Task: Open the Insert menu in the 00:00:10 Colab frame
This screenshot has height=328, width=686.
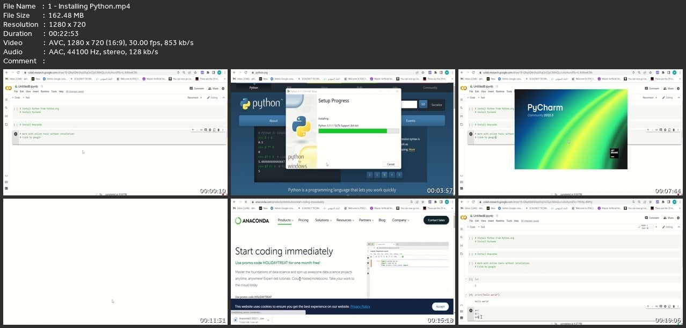Action: coord(35,91)
